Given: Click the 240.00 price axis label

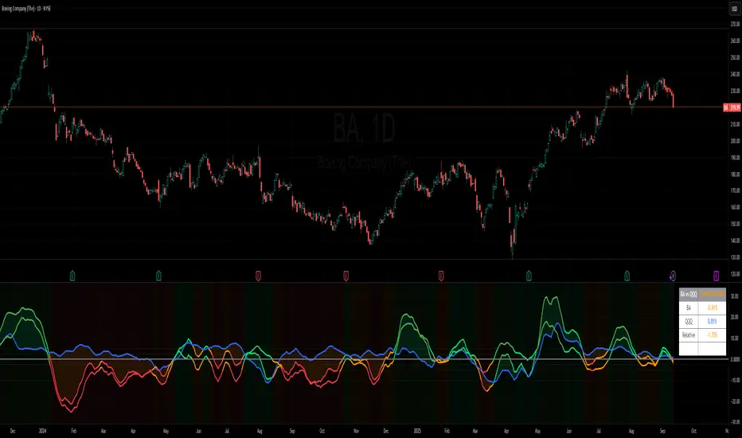Looking at the screenshot, I should tap(735, 74).
